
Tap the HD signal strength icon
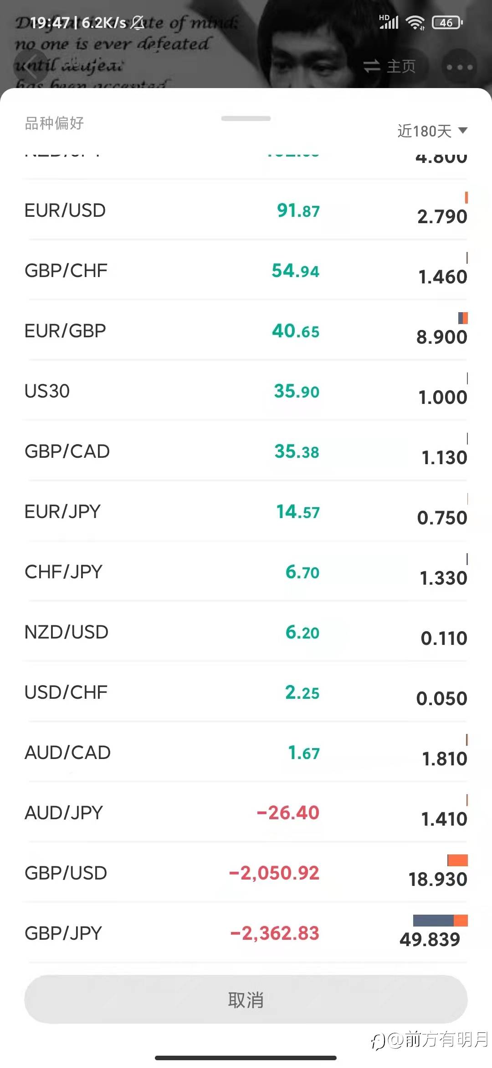tap(389, 22)
